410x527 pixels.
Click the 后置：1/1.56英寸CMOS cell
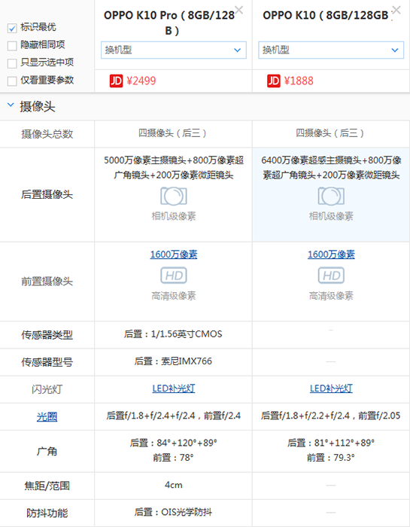pyautogui.click(x=173, y=334)
